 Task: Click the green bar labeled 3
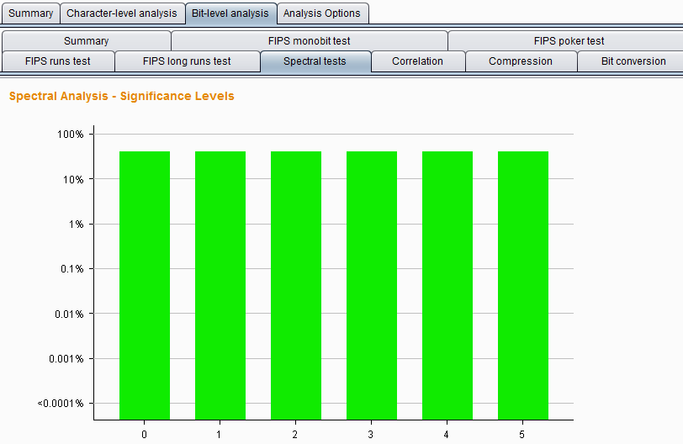coord(372,285)
